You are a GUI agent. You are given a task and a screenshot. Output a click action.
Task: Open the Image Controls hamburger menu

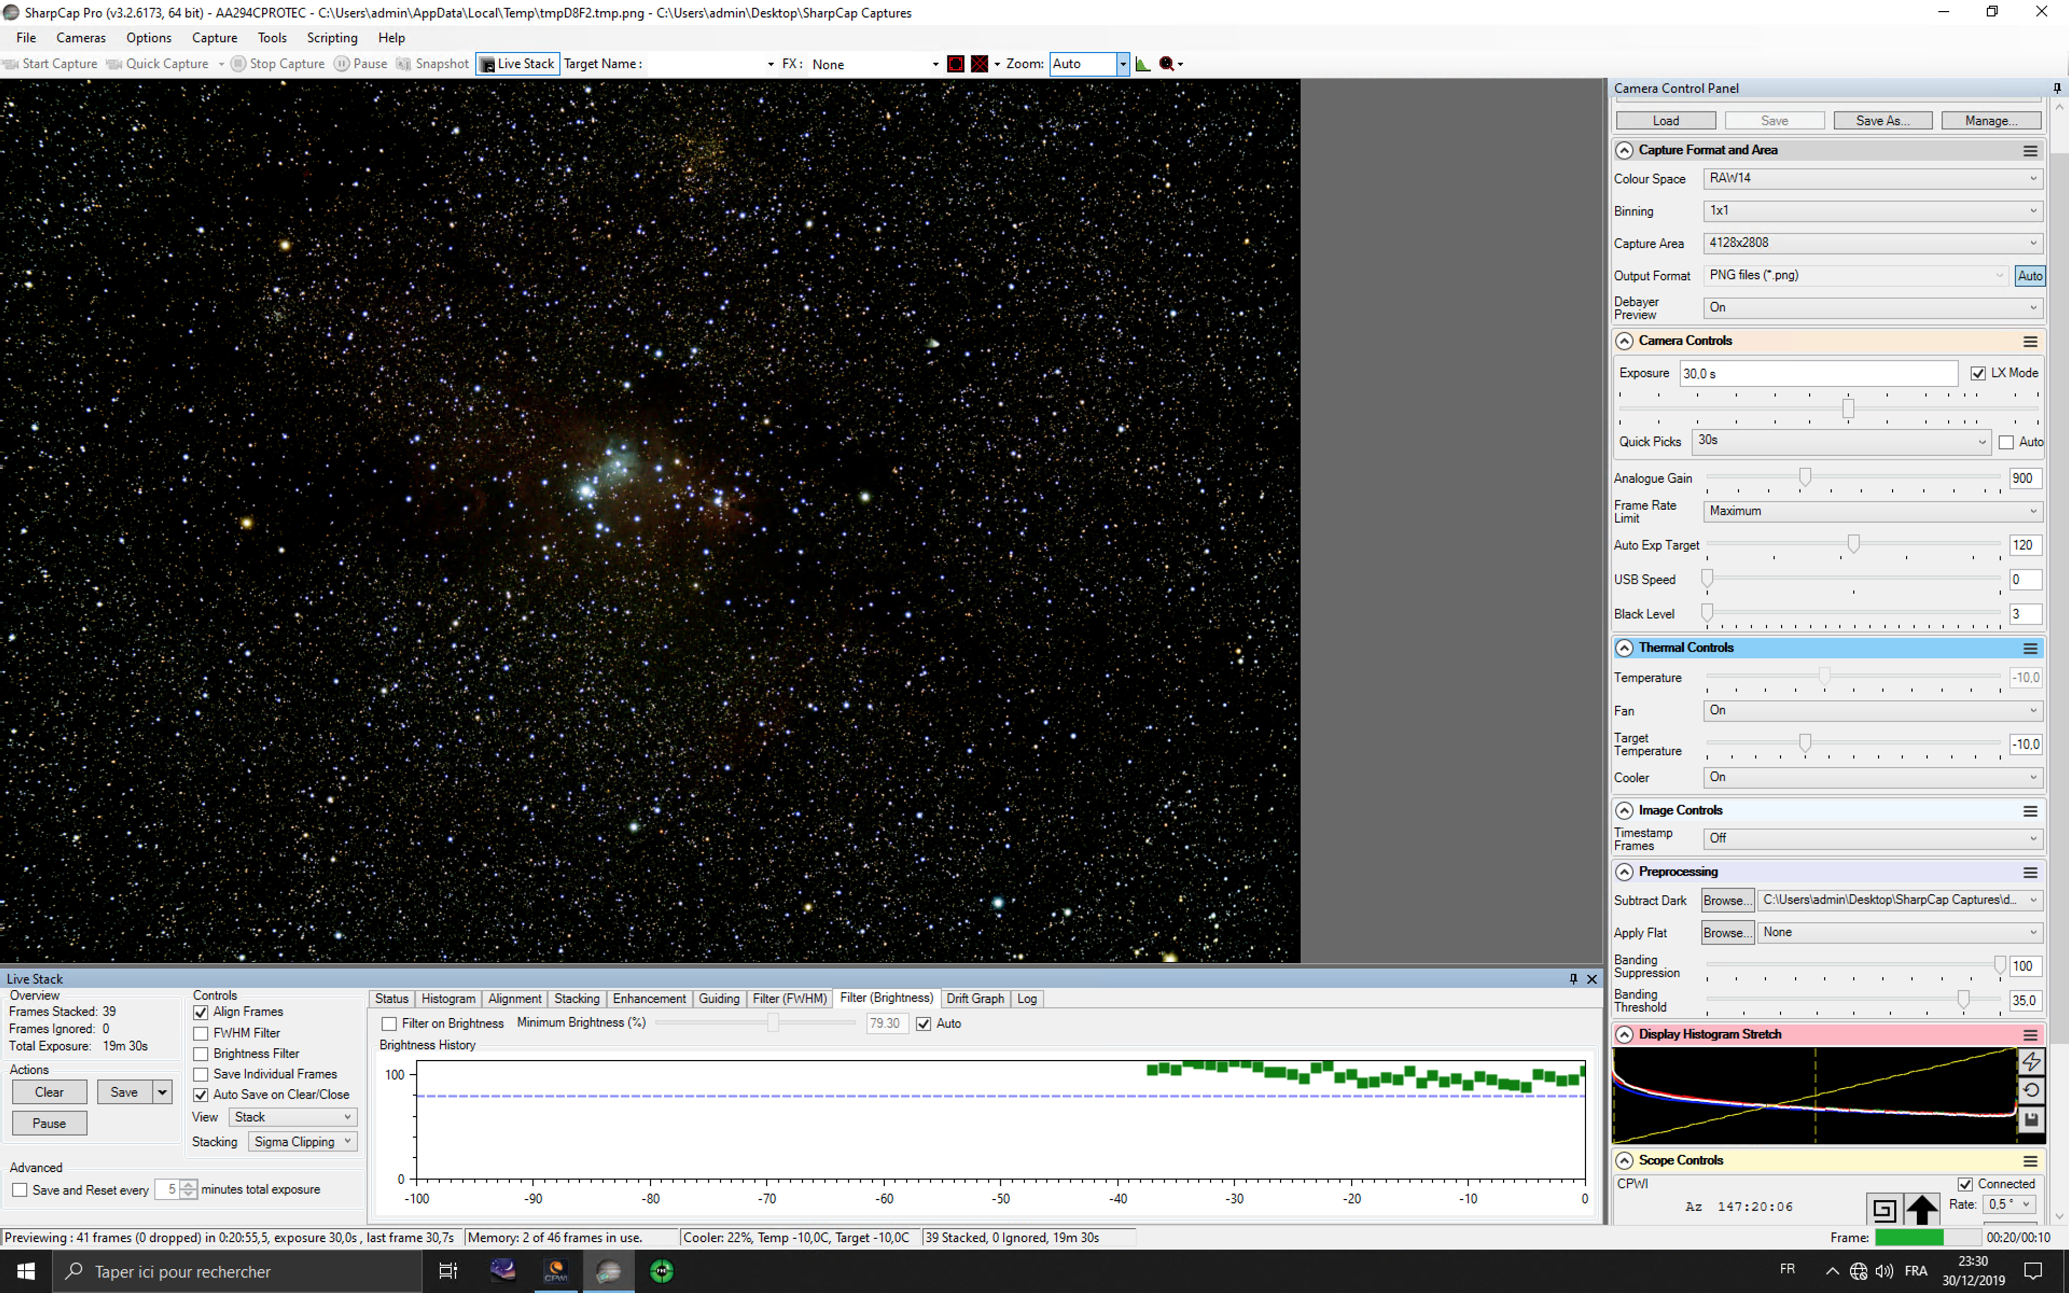pyautogui.click(x=2031, y=811)
